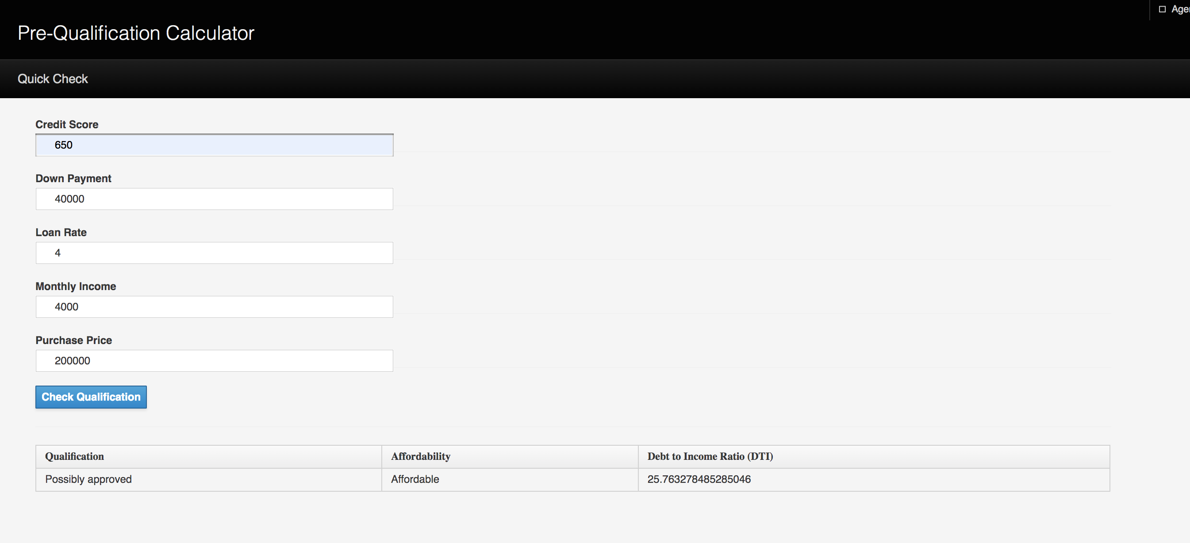
Task: Click the DTI value 25.763278485285046
Action: [x=699, y=479]
